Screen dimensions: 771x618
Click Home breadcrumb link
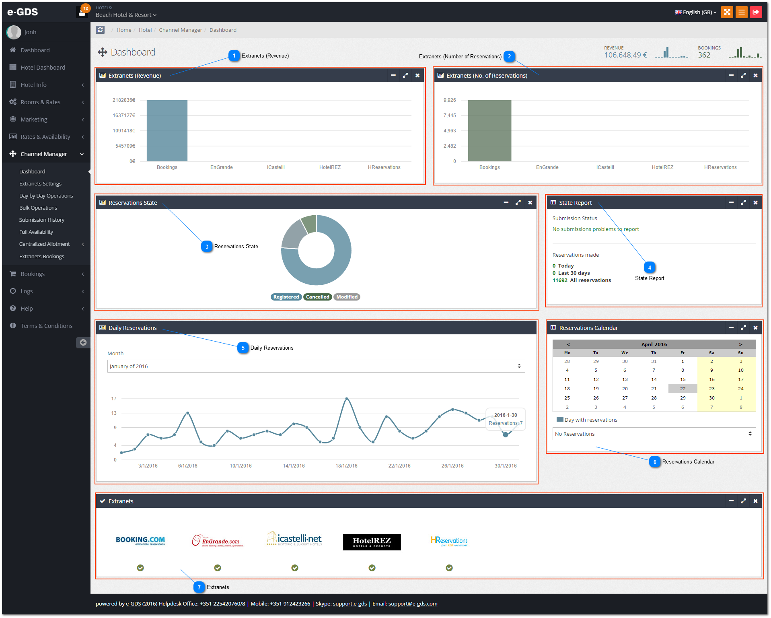point(124,30)
